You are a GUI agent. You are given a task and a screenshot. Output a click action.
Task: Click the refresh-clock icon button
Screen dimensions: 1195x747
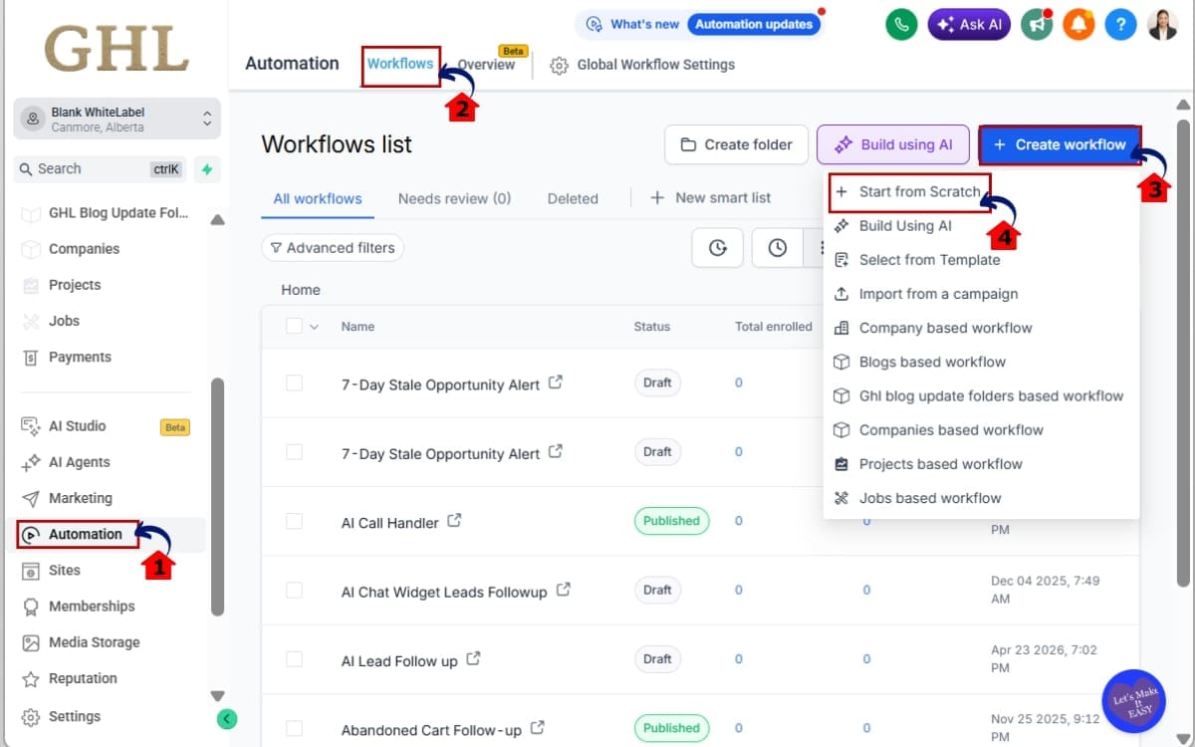717,248
